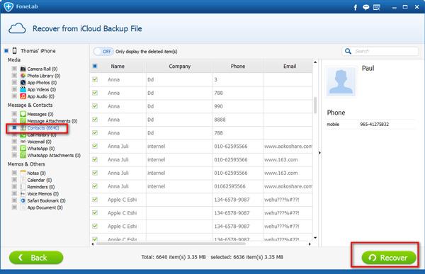Select the Camera Roll icon
Image resolution: width=425 pixels, height=274 pixels.
pos(23,69)
